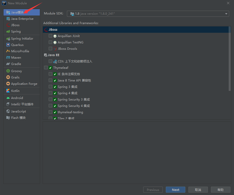The width and height of the screenshot is (234, 195).
Task: Check Java 8 Time API 兼容性 checkbox
Action: [50, 80]
